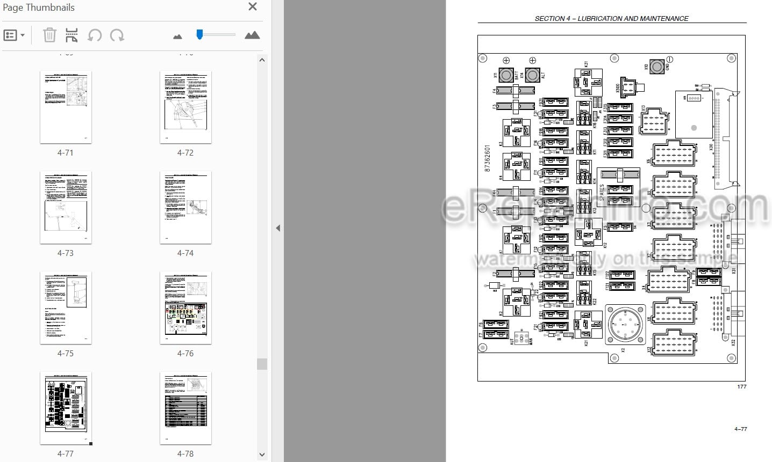Click part number 87362601 on the diagram

coord(488,158)
